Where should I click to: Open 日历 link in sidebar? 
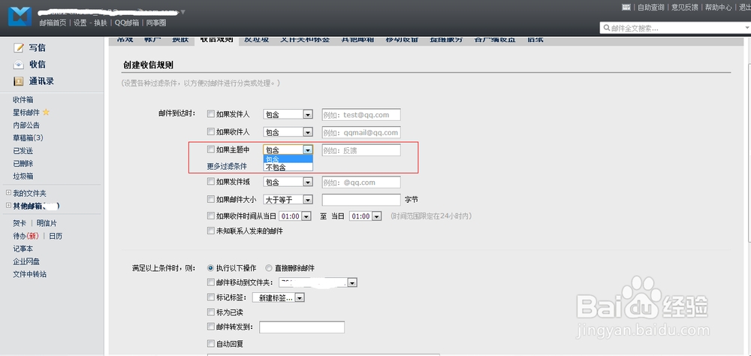click(56, 237)
